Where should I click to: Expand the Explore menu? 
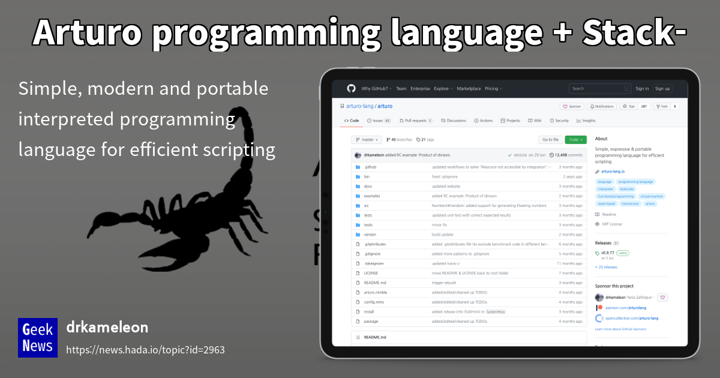pyautogui.click(x=443, y=89)
